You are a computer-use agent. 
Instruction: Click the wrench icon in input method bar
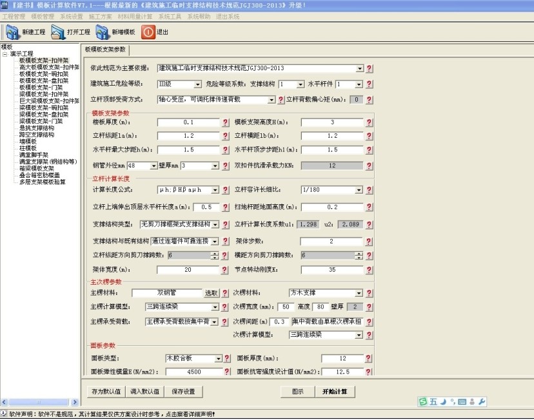click(482, 401)
